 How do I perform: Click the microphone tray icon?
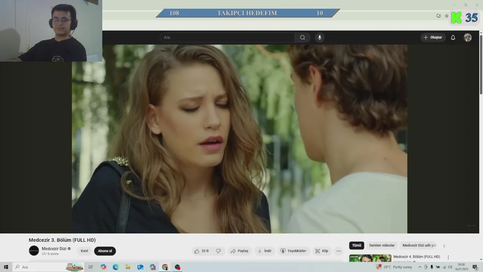pyautogui.click(x=432, y=267)
